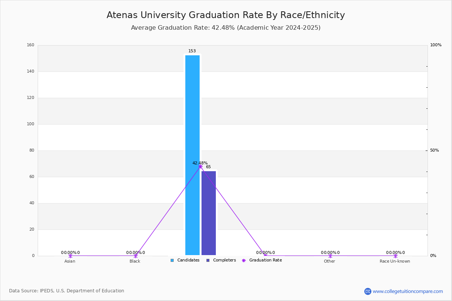Click the Race Un-known axis label
This screenshot has width=452, height=301.
pyautogui.click(x=395, y=261)
